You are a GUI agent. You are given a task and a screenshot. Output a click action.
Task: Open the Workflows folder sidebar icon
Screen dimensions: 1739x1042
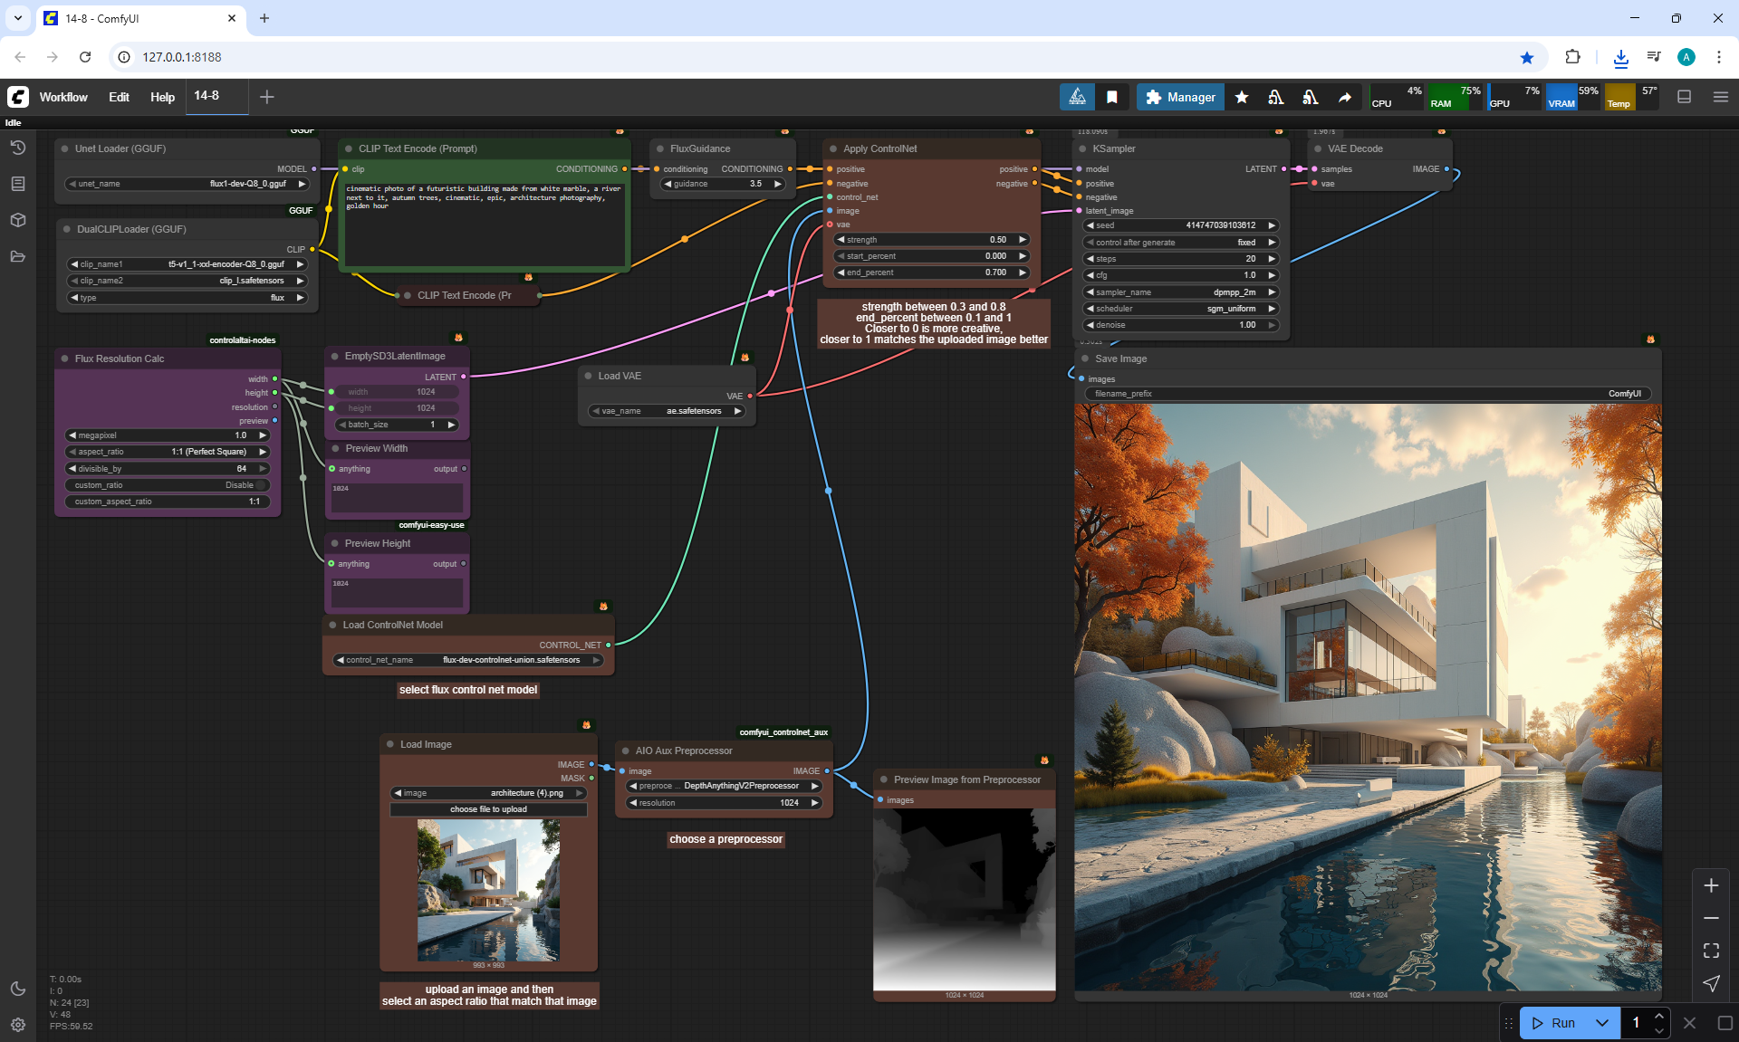(x=17, y=256)
